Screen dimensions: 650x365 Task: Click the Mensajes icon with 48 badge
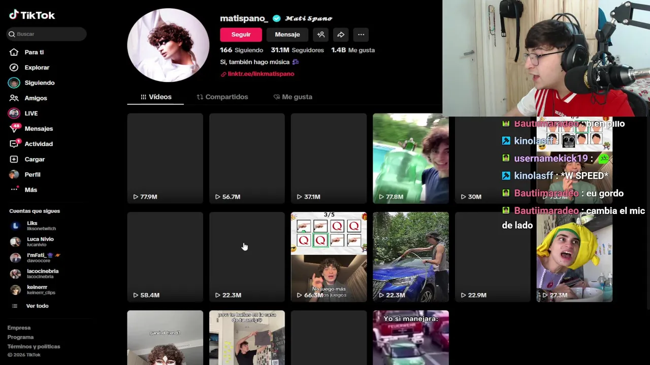click(x=14, y=129)
